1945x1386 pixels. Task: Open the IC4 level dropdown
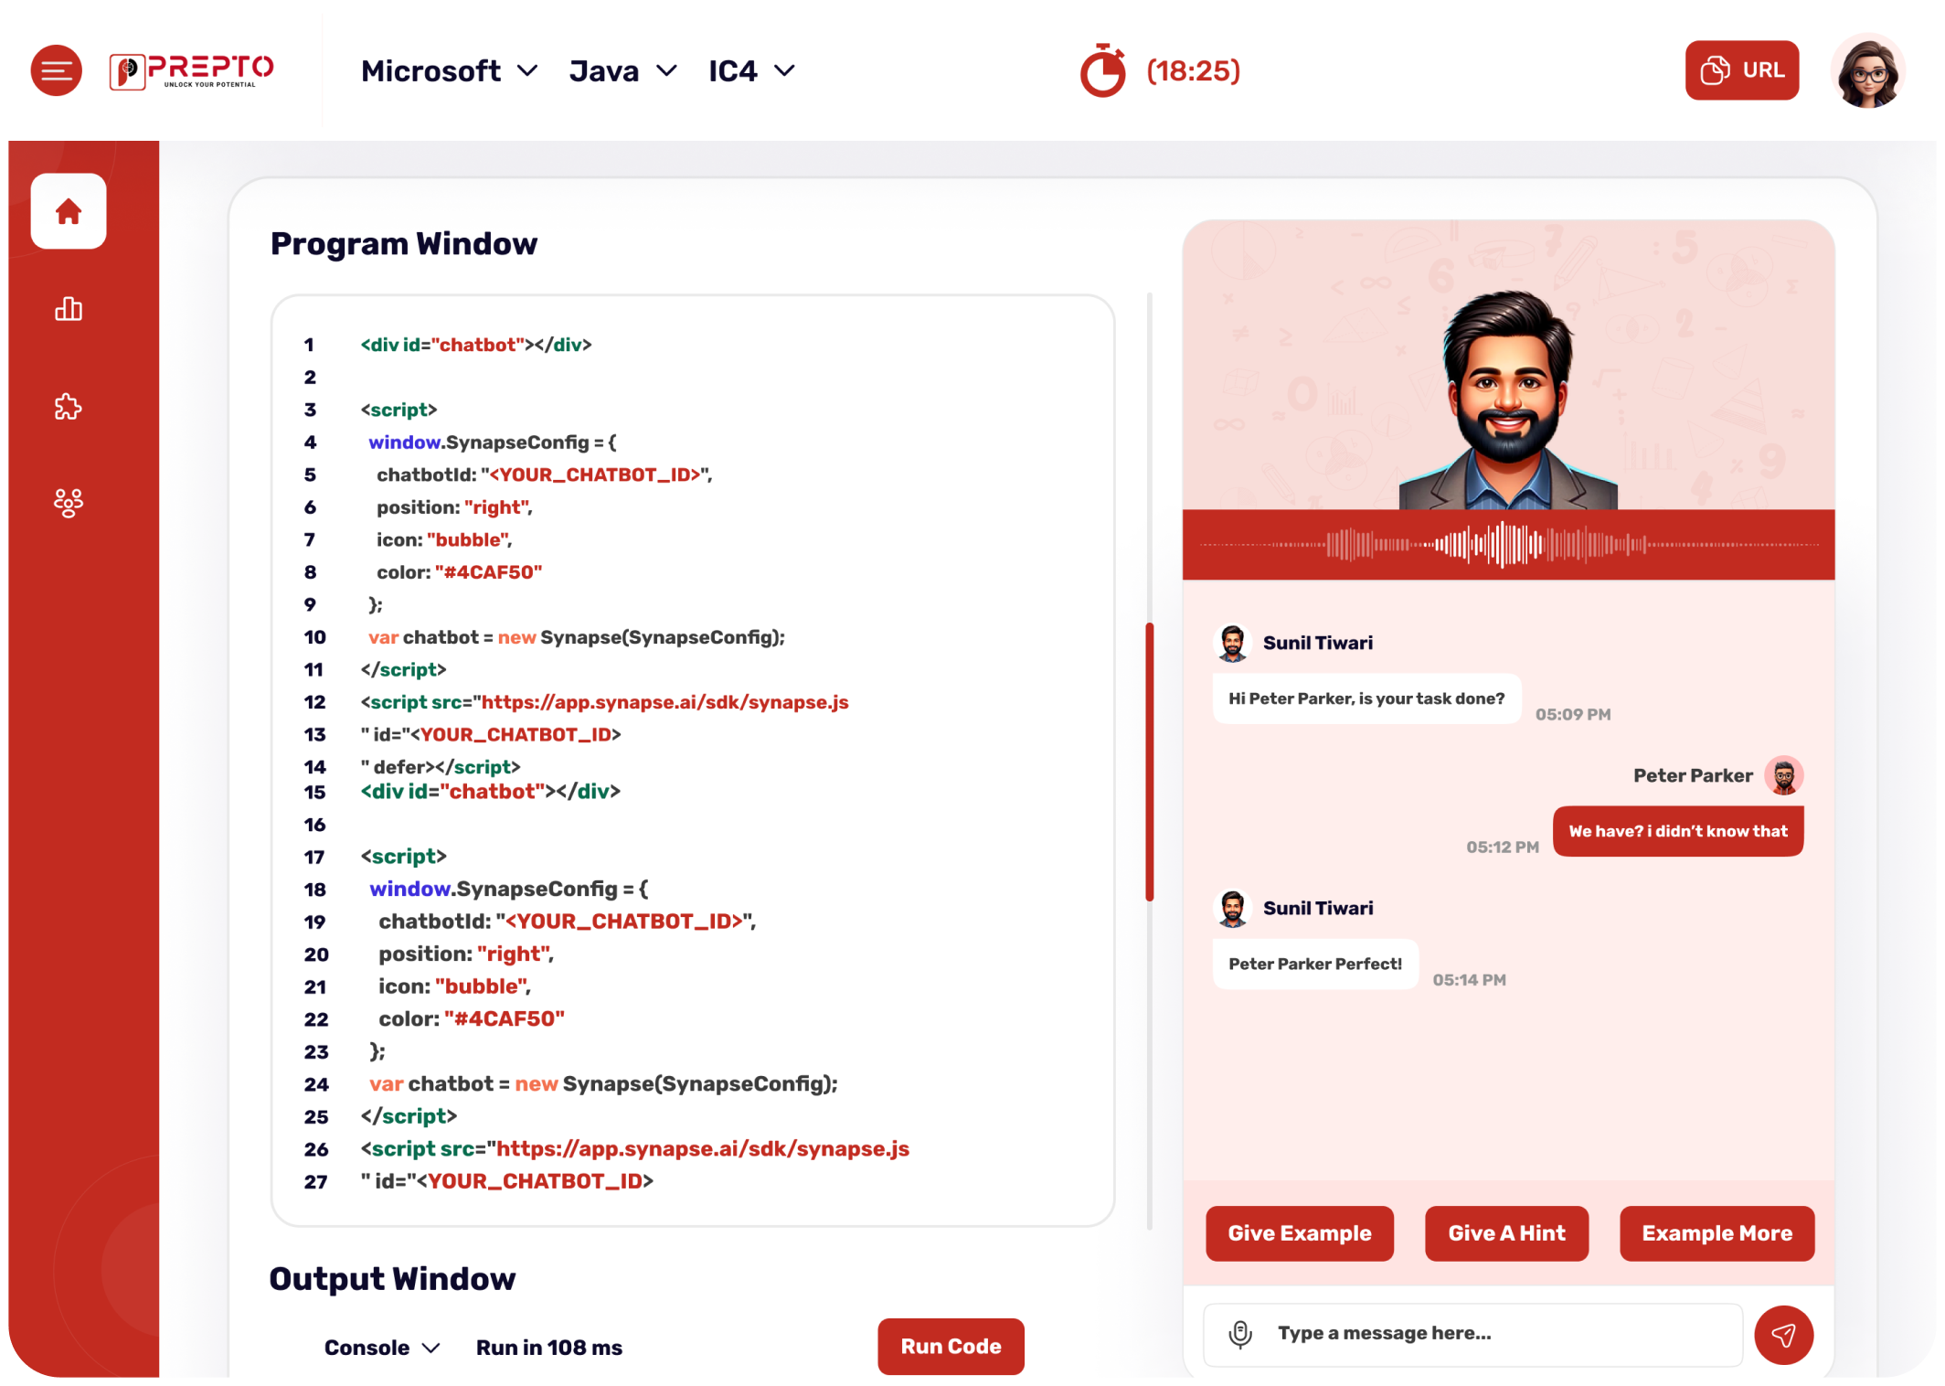(751, 70)
